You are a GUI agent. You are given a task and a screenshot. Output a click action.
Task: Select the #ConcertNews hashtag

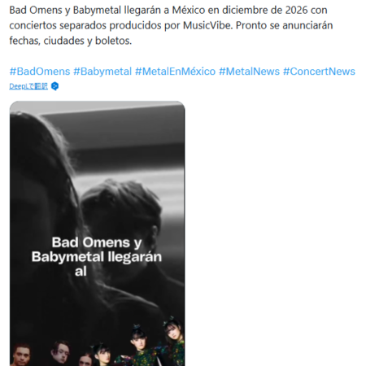(x=319, y=72)
